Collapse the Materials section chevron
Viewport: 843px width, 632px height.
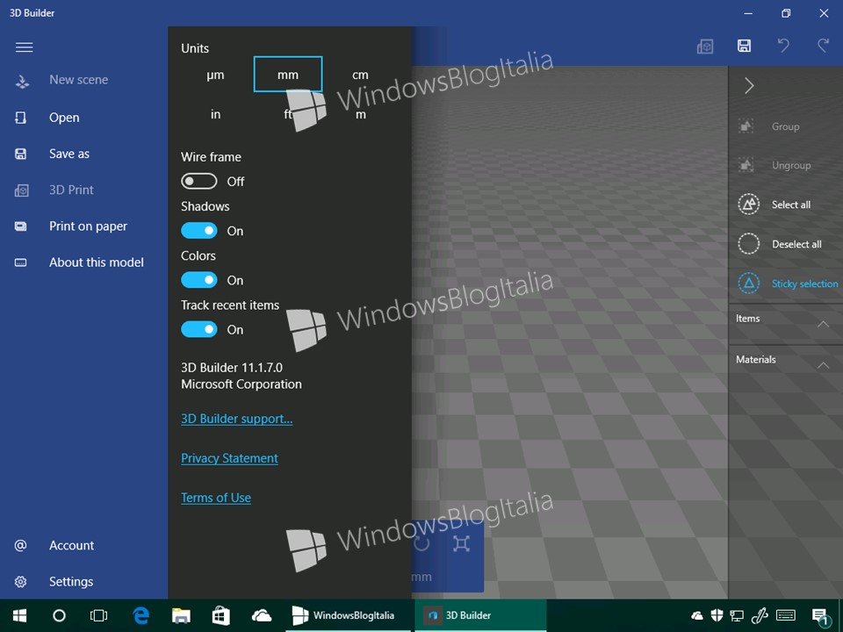(823, 365)
